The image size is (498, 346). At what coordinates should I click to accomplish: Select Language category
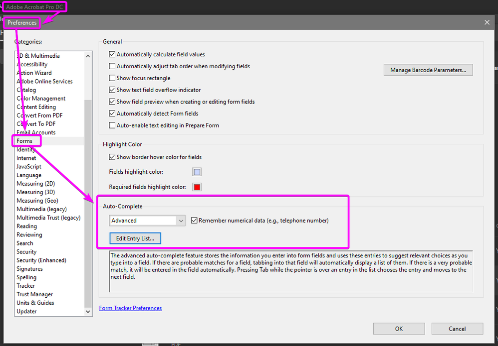29,175
